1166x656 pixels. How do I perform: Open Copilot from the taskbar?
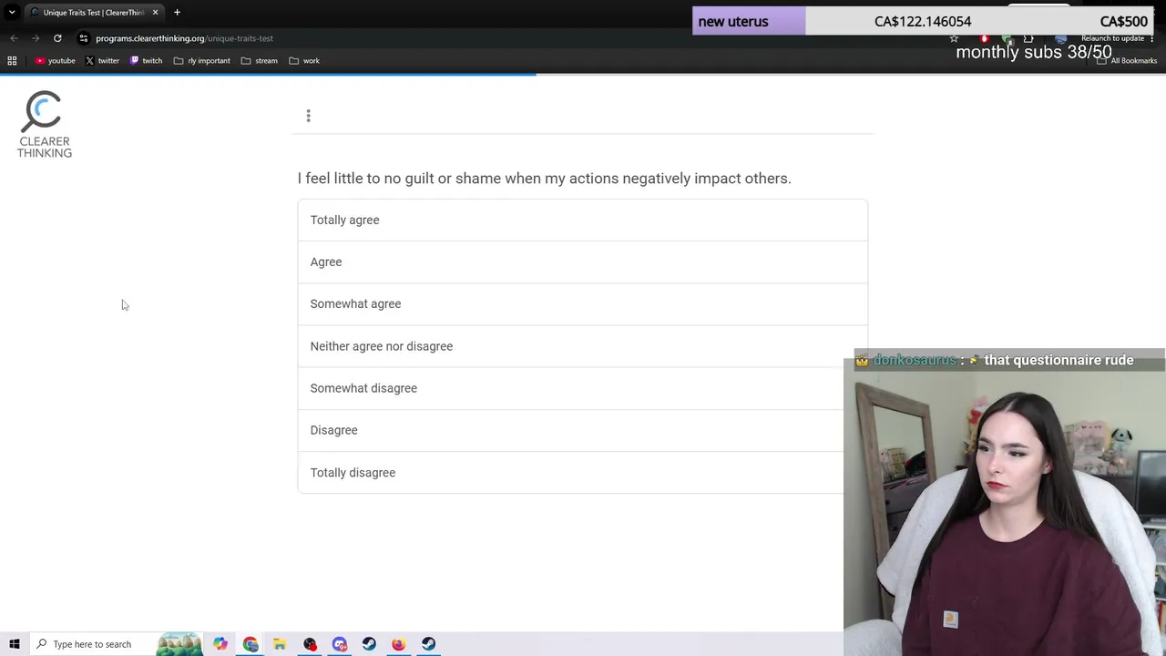pyautogui.click(x=220, y=644)
